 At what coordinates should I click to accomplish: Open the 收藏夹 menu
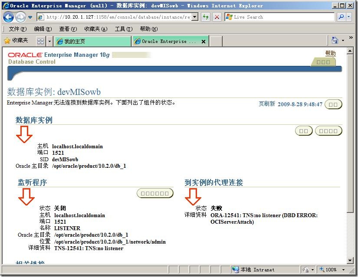(95, 29)
